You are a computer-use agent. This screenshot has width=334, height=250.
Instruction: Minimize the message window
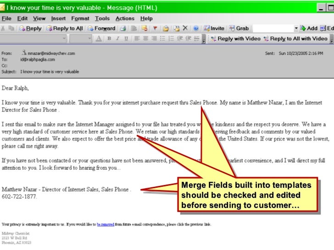[x=321, y=8]
